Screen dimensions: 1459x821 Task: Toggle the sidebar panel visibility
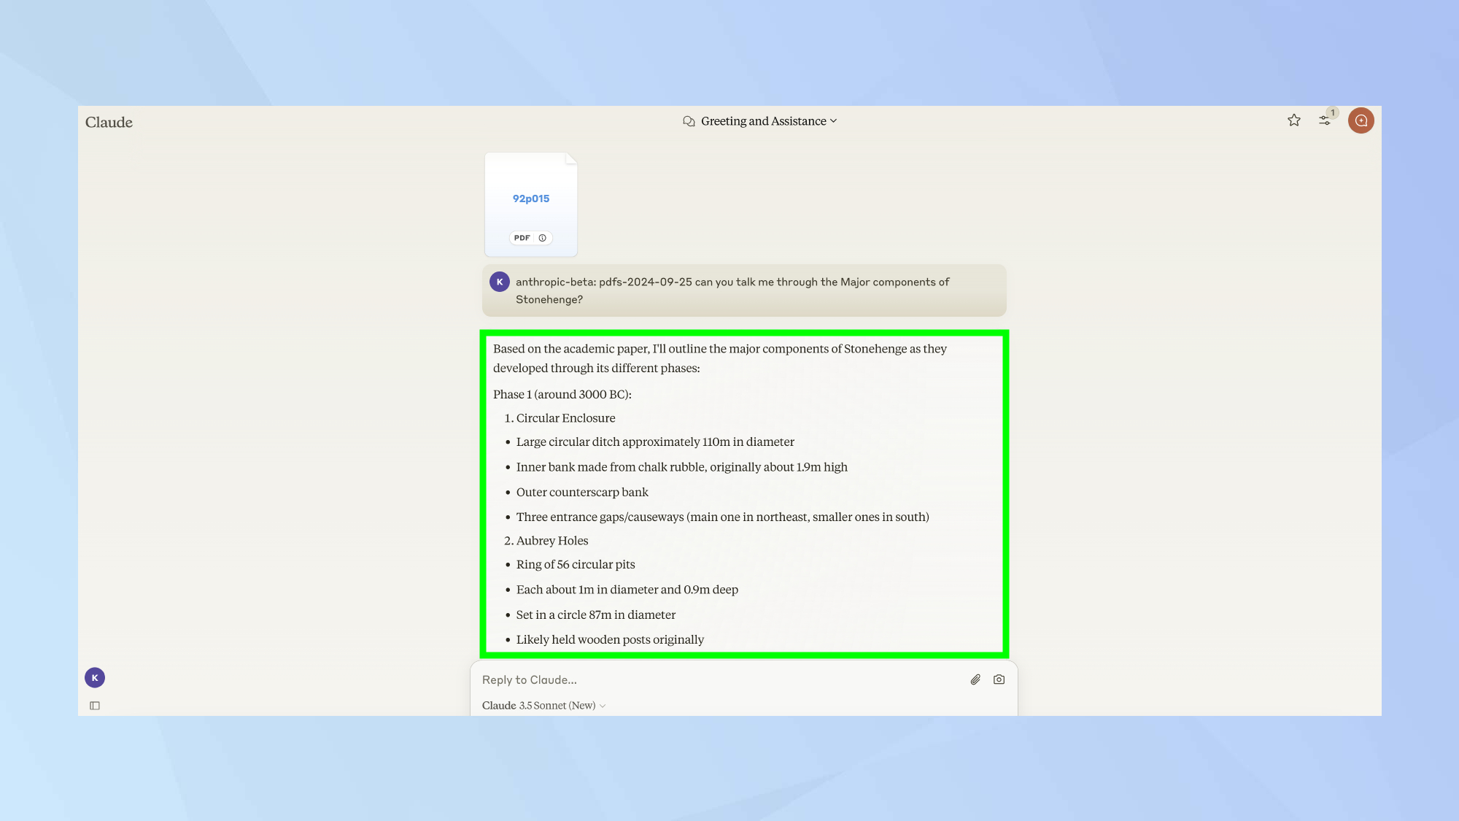tap(94, 705)
